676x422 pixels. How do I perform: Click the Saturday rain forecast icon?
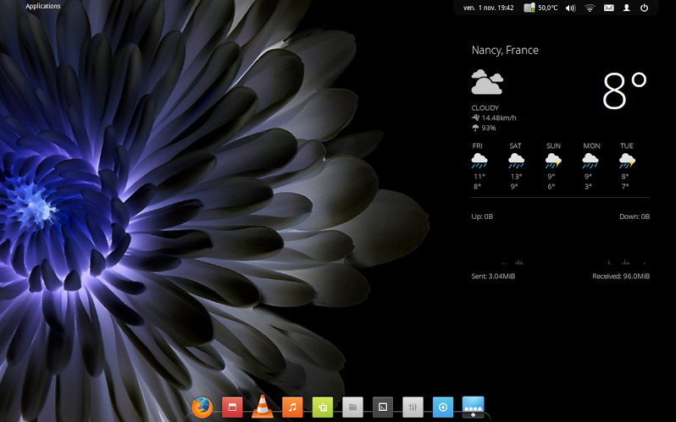[x=516, y=161]
